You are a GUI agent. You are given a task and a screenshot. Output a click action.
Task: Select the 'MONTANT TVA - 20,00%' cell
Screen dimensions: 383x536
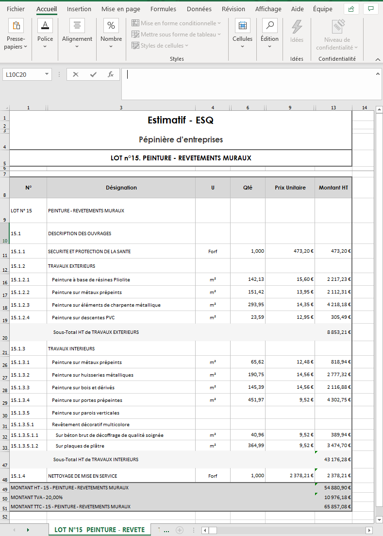[163, 498]
